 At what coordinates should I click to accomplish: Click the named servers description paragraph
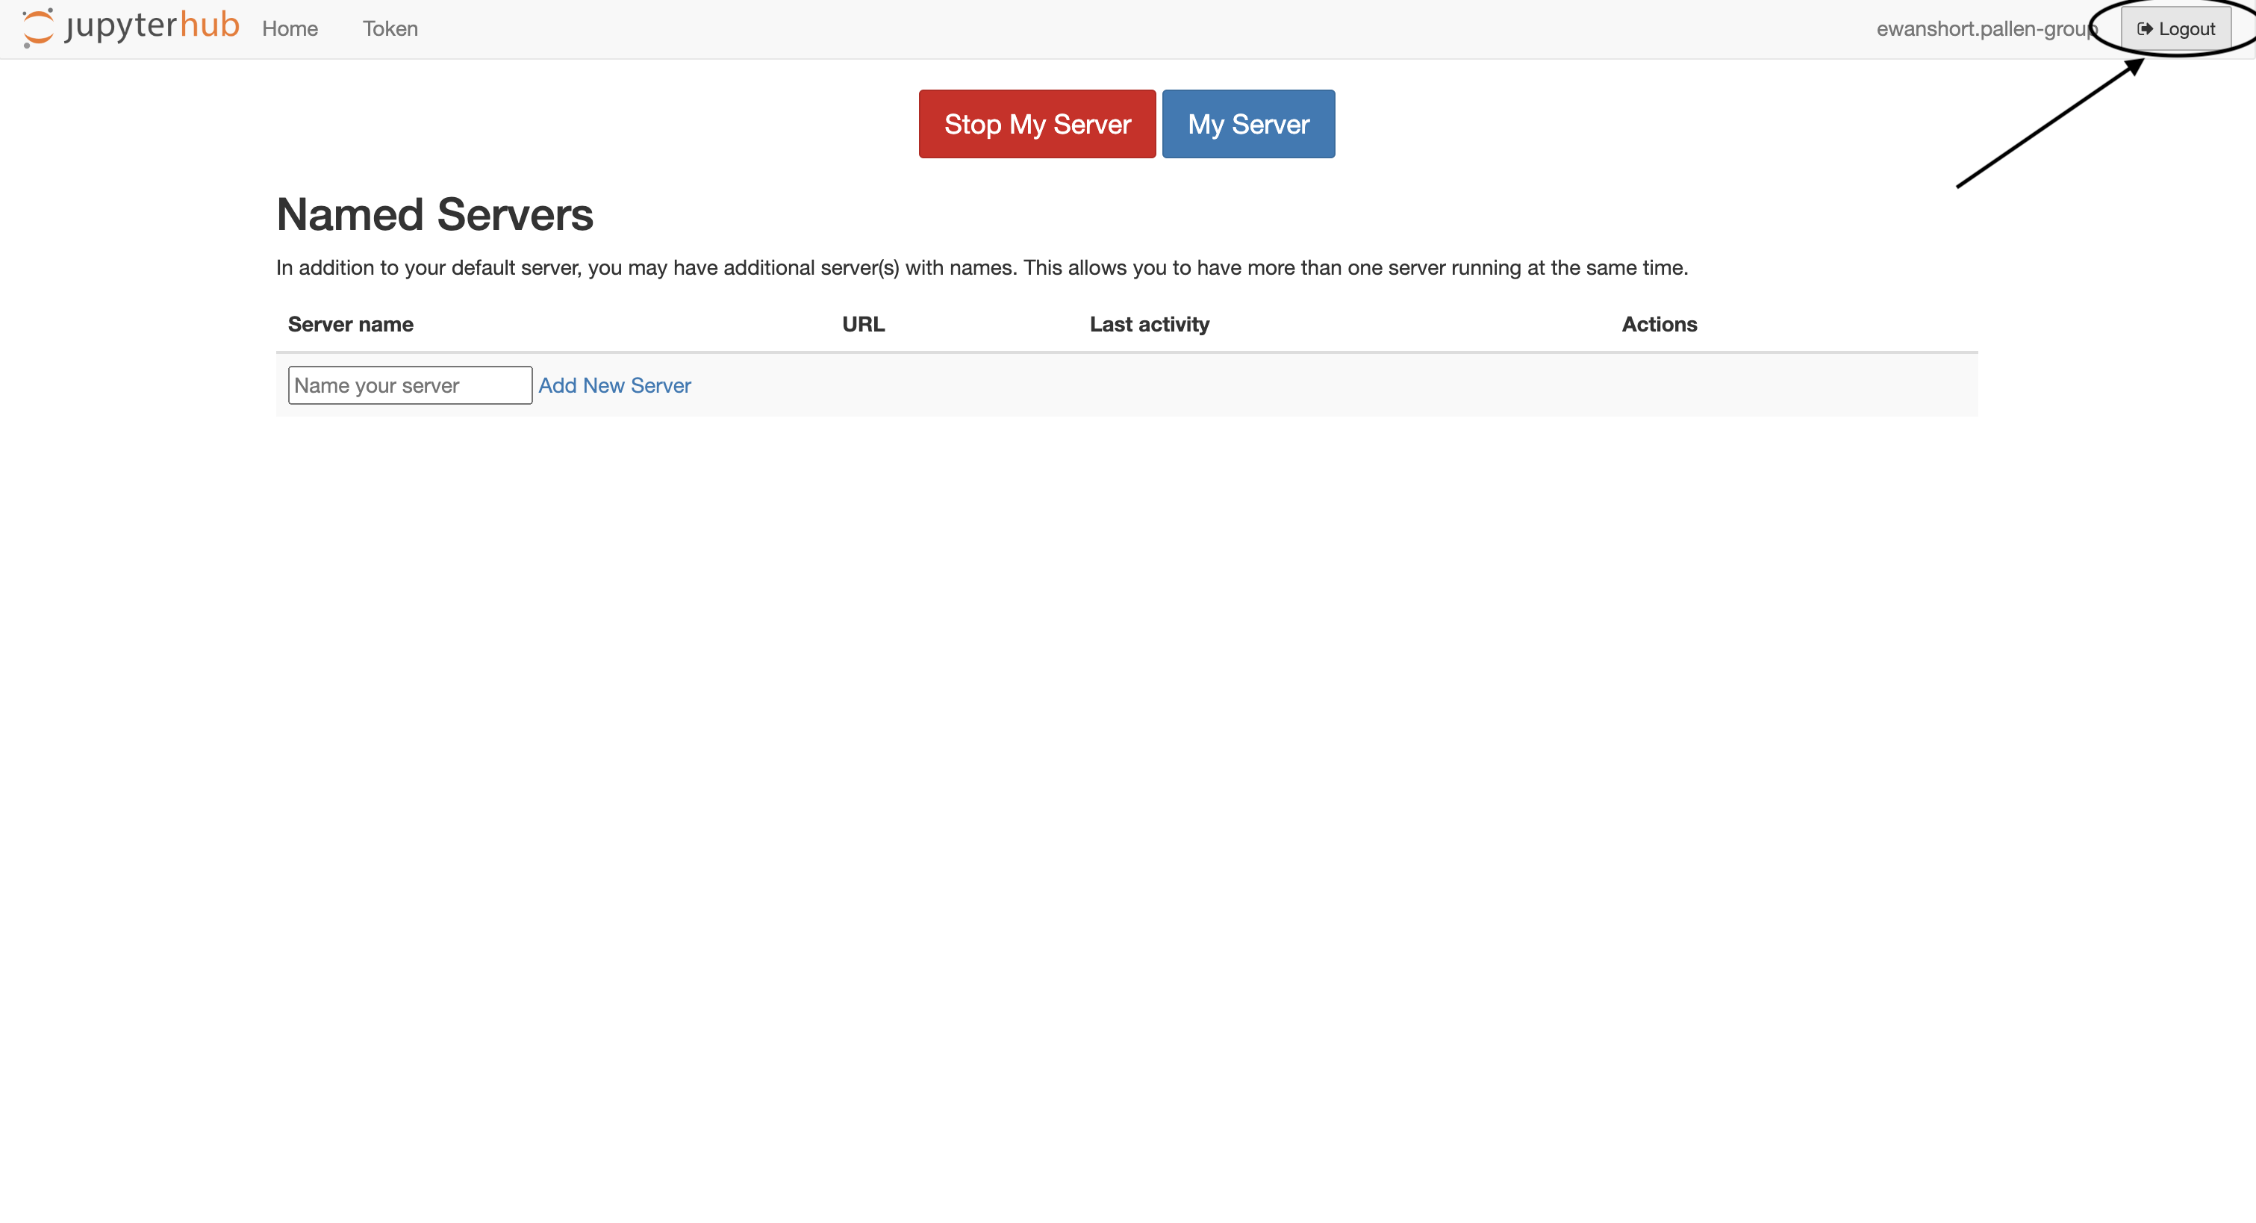click(x=981, y=268)
